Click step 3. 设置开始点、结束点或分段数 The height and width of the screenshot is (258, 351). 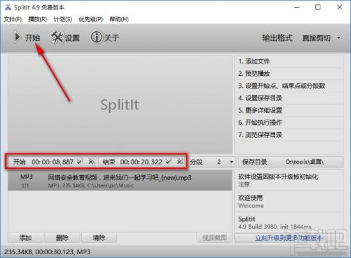(288, 86)
